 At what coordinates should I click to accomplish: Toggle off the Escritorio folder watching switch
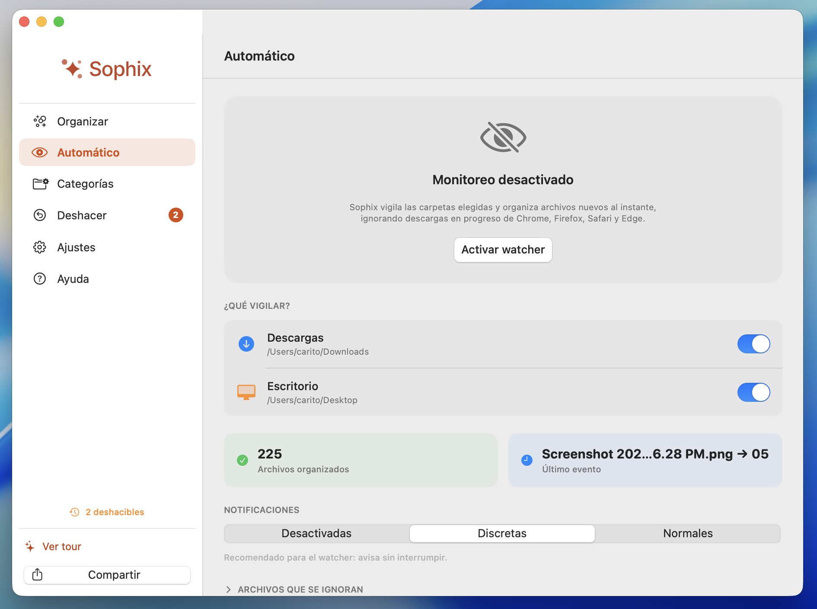pos(753,392)
